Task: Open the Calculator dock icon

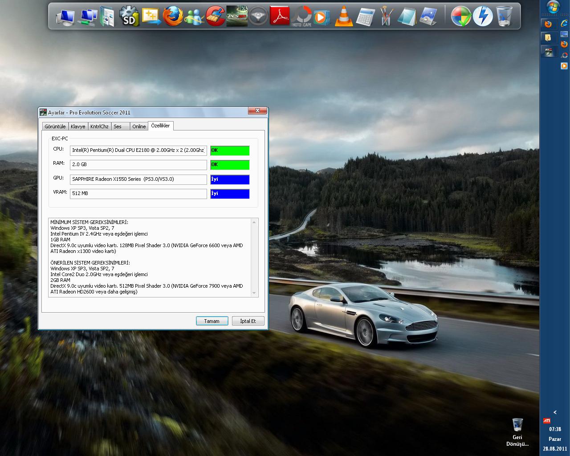Action: [x=365, y=16]
